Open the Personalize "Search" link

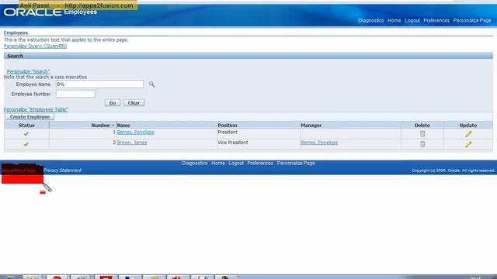(x=28, y=72)
